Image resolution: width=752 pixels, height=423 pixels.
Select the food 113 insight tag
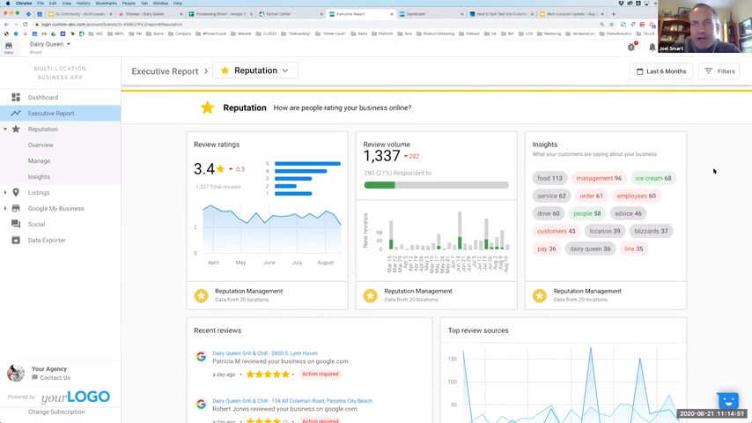[549, 178]
